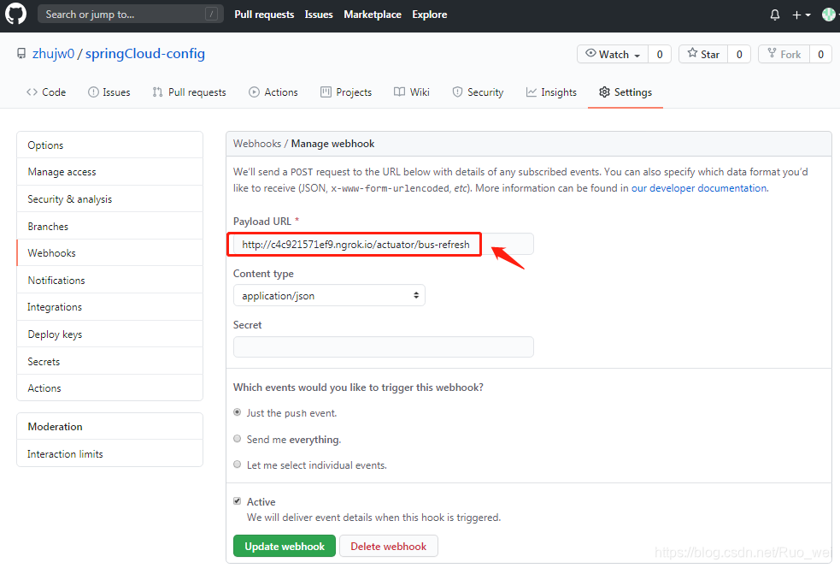This screenshot has height=568, width=840.
Task: Star the repository
Action: coord(703,54)
